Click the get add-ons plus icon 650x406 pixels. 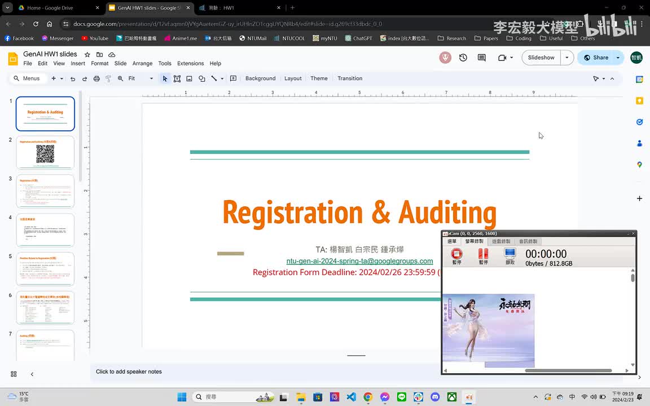click(639, 198)
